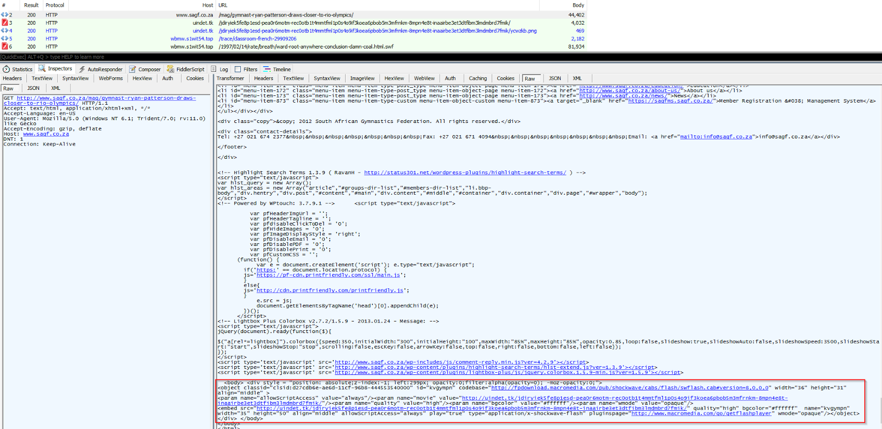Open FiddlerScript using its script icon

click(x=170, y=69)
